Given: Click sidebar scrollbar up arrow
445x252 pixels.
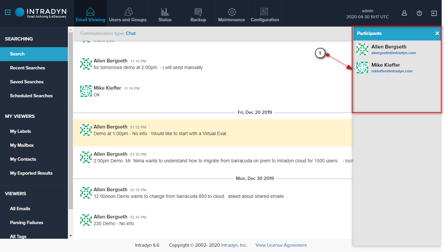Looking at the screenshot, I should 70,30.
